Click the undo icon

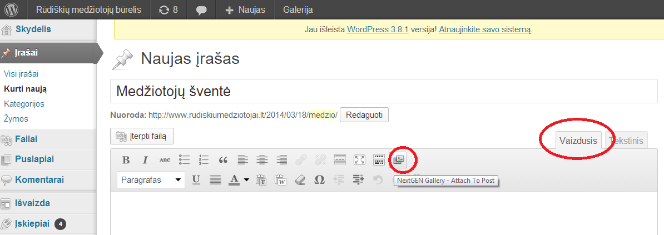click(378, 180)
